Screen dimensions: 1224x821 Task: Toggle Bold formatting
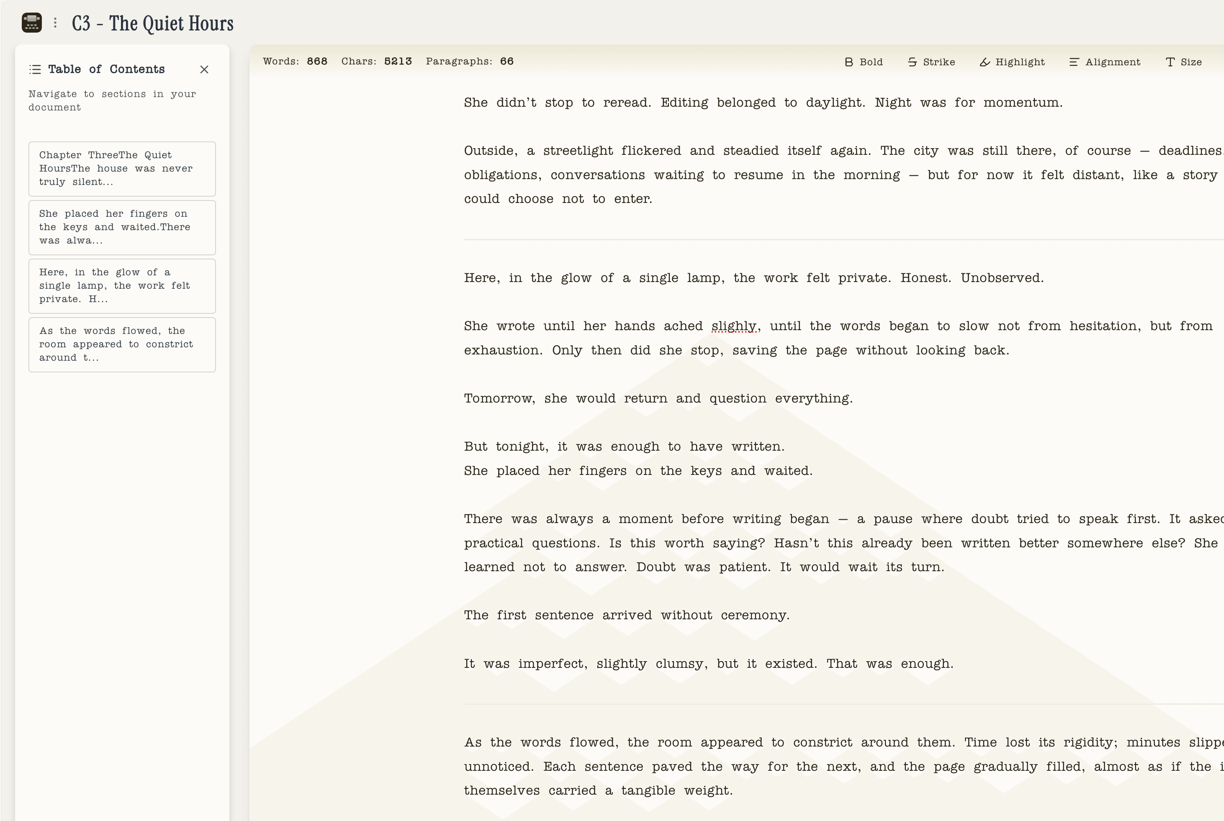point(864,62)
